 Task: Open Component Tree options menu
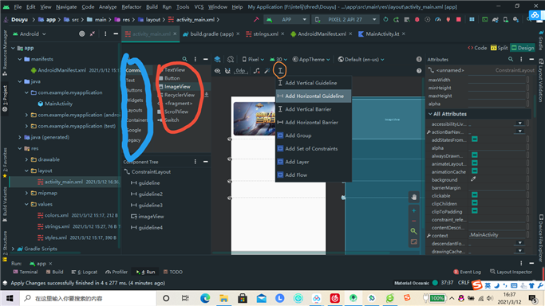coord(195,162)
